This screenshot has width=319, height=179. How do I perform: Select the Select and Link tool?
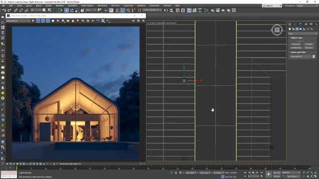[15, 10]
